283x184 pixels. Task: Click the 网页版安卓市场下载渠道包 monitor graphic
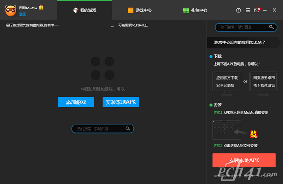pyautogui.click(x=264, y=83)
